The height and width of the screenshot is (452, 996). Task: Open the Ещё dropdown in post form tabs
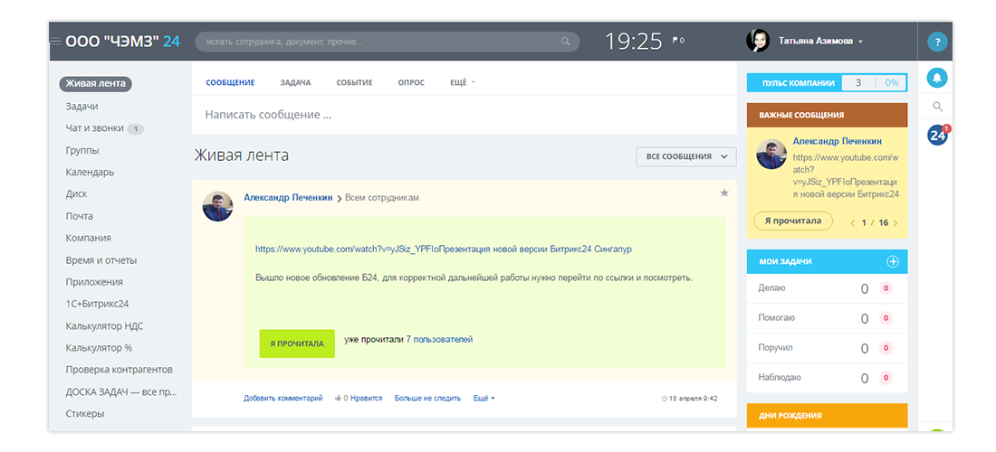462,82
